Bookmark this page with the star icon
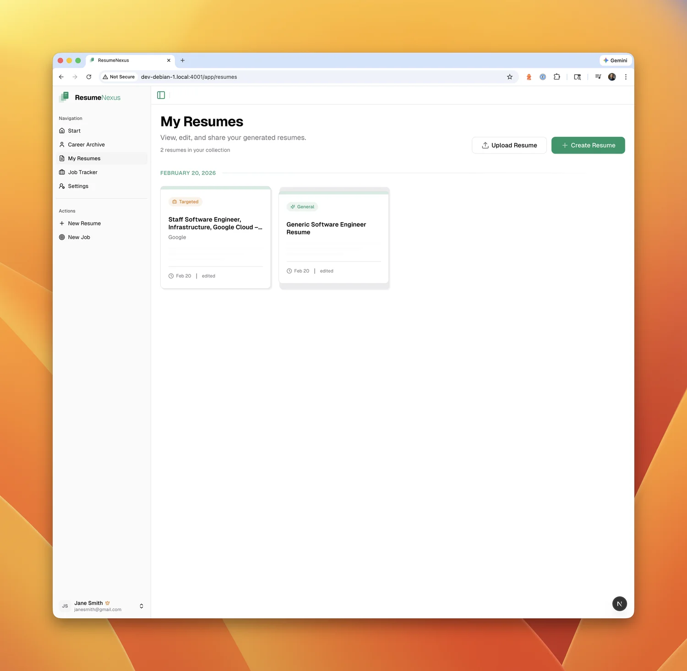Viewport: 687px width, 671px height. [509, 77]
